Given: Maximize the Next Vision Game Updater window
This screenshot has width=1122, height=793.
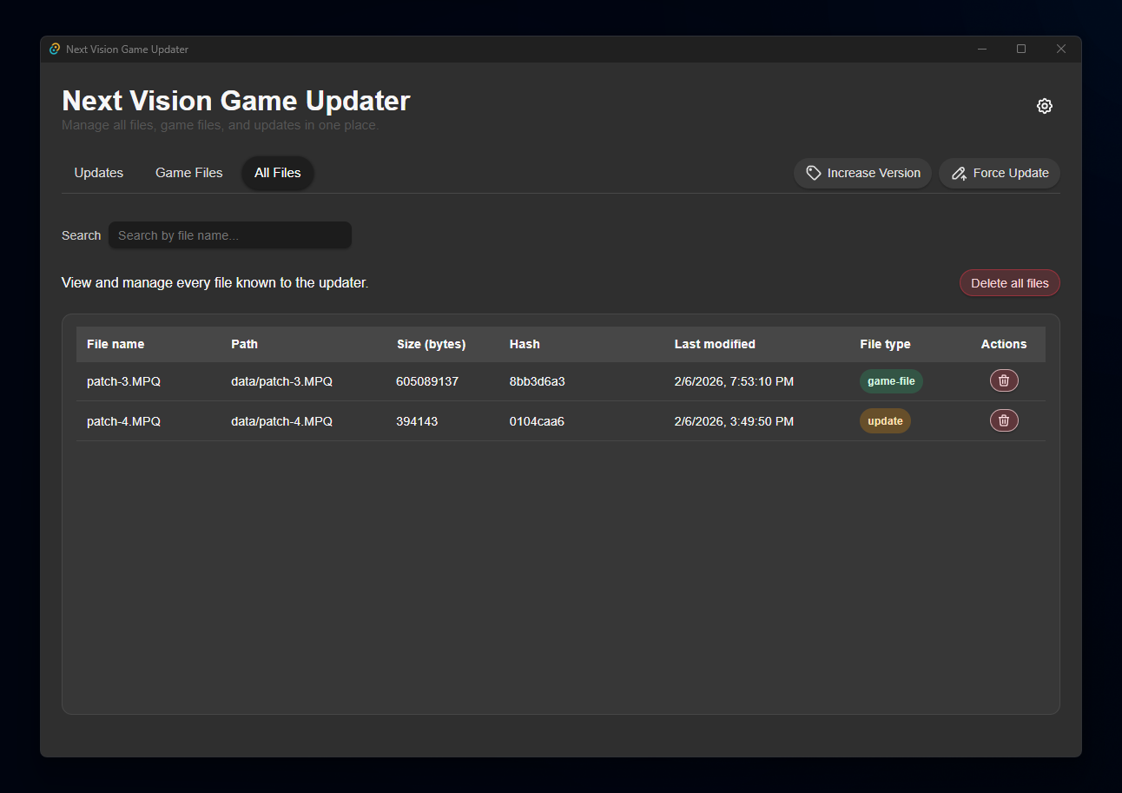Looking at the screenshot, I should point(1021,50).
